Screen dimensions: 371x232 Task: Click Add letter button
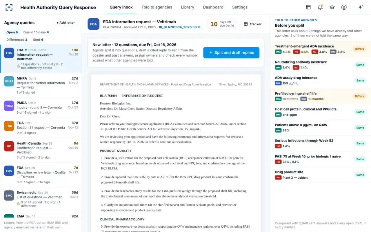(x=66, y=23)
